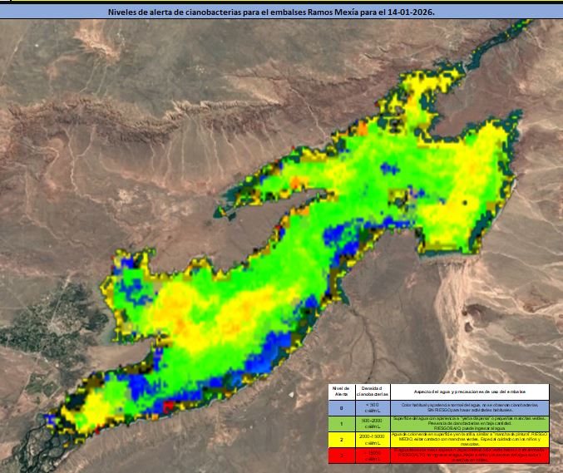Select the red alert level 3 cell
The width and height of the screenshot is (563, 473).
tap(340, 454)
